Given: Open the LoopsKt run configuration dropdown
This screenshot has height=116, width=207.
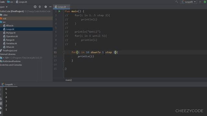Looking at the screenshot, I should (x=189, y=2).
